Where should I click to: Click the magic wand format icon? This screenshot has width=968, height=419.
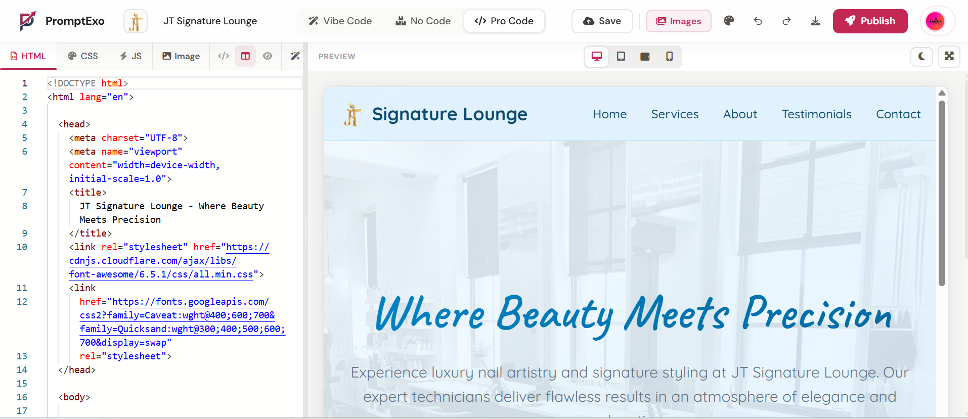click(x=295, y=56)
